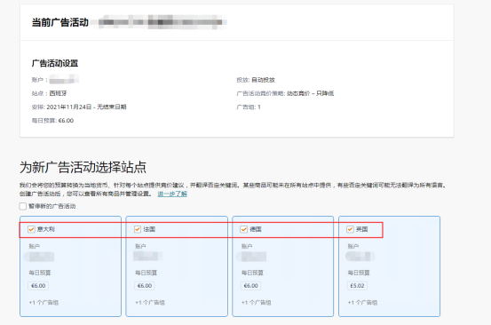Click the 法国 card's +1 个广告组 text
Screen dimensions: 491x325
(x=150, y=303)
